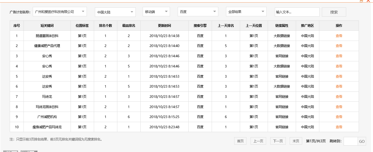The width and height of the screenshot is (373, 152).
Task: Open the 移动端 device type dropdown
Action: pos(156,11)
